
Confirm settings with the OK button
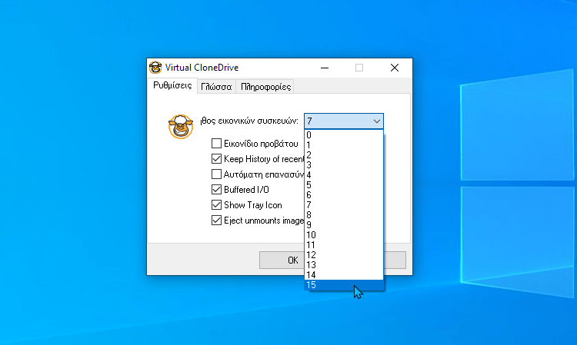tap(282, 260)
